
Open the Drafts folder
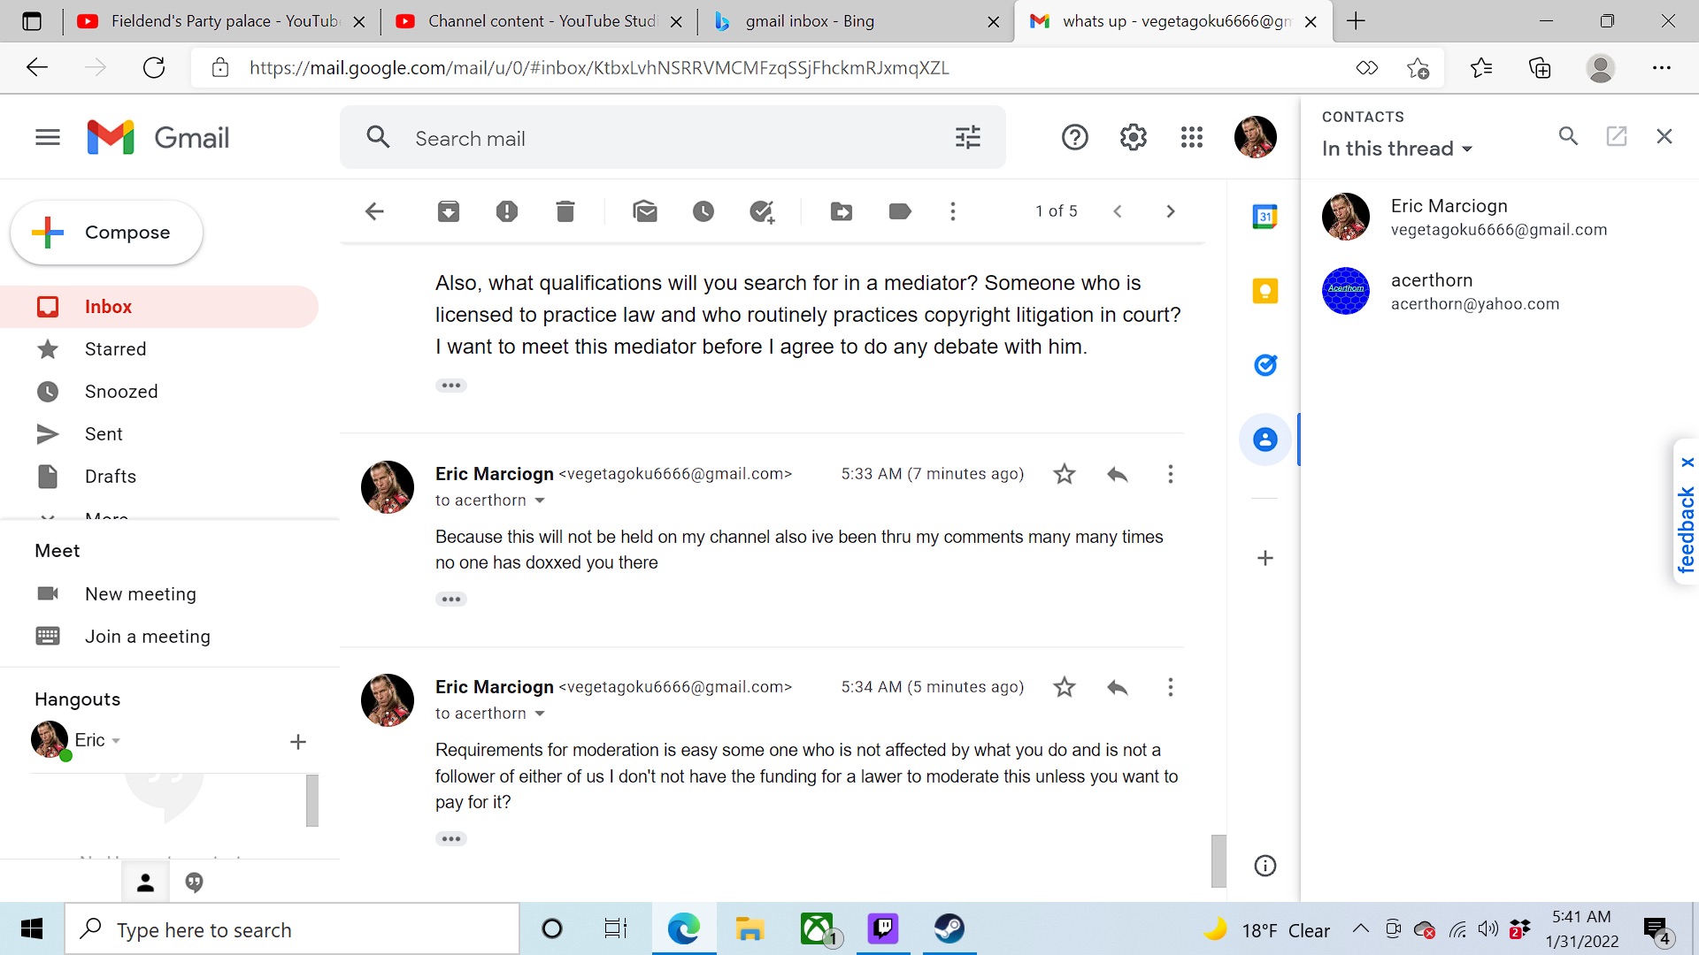(x=159, y=477)
